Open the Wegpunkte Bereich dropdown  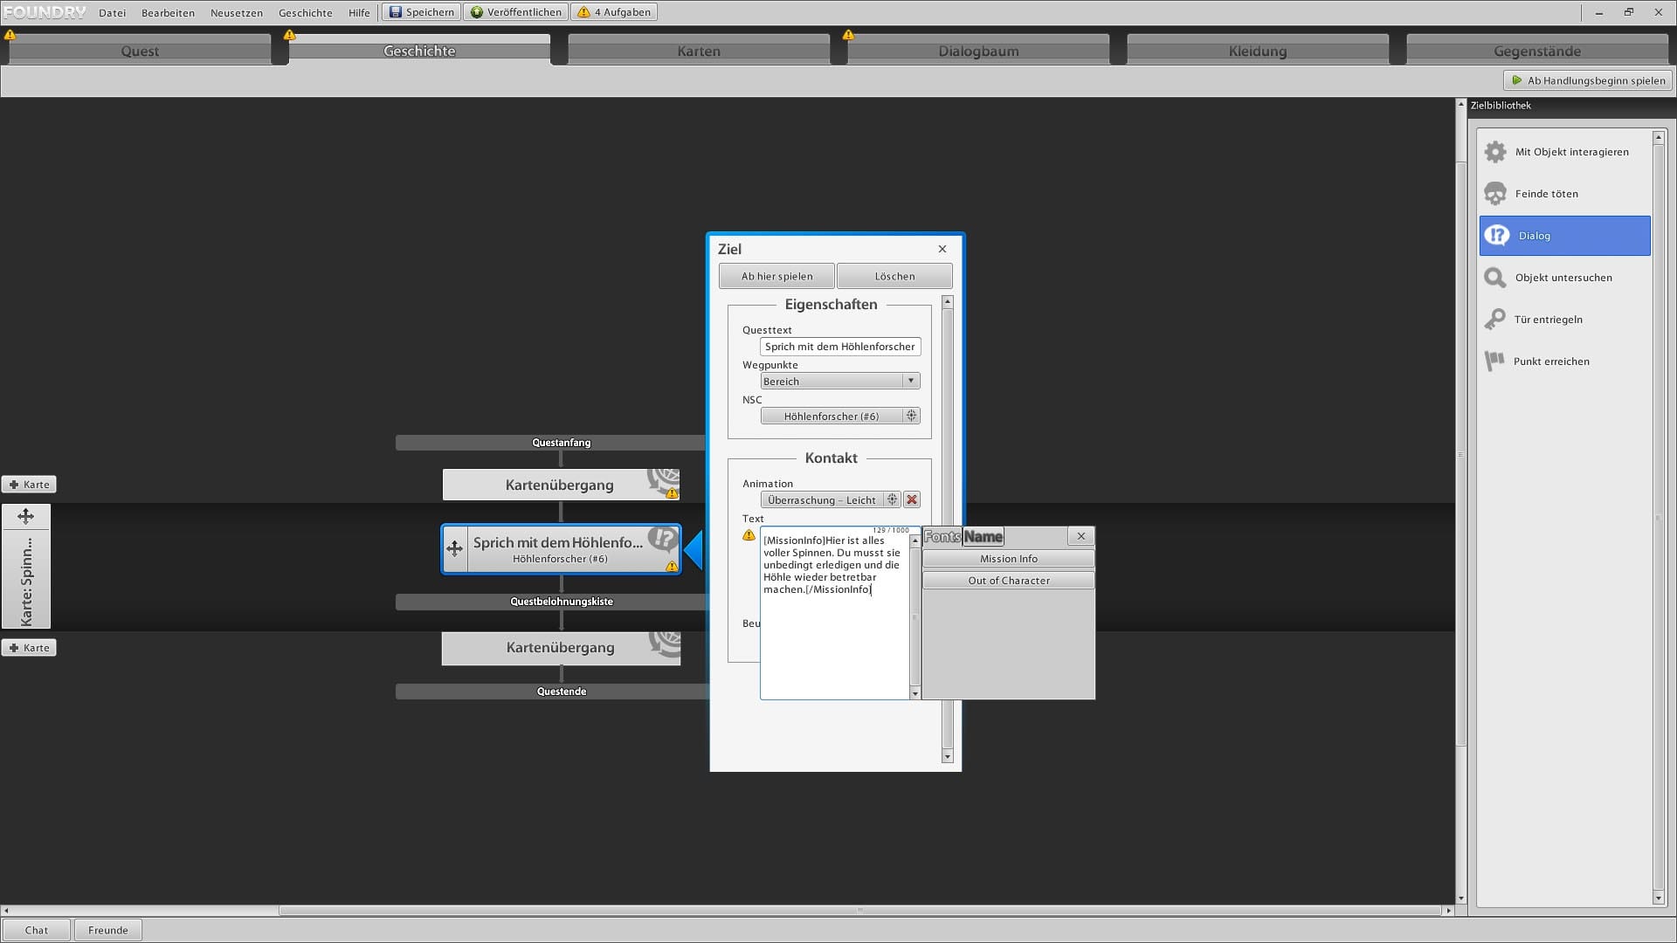coord(839,382)
